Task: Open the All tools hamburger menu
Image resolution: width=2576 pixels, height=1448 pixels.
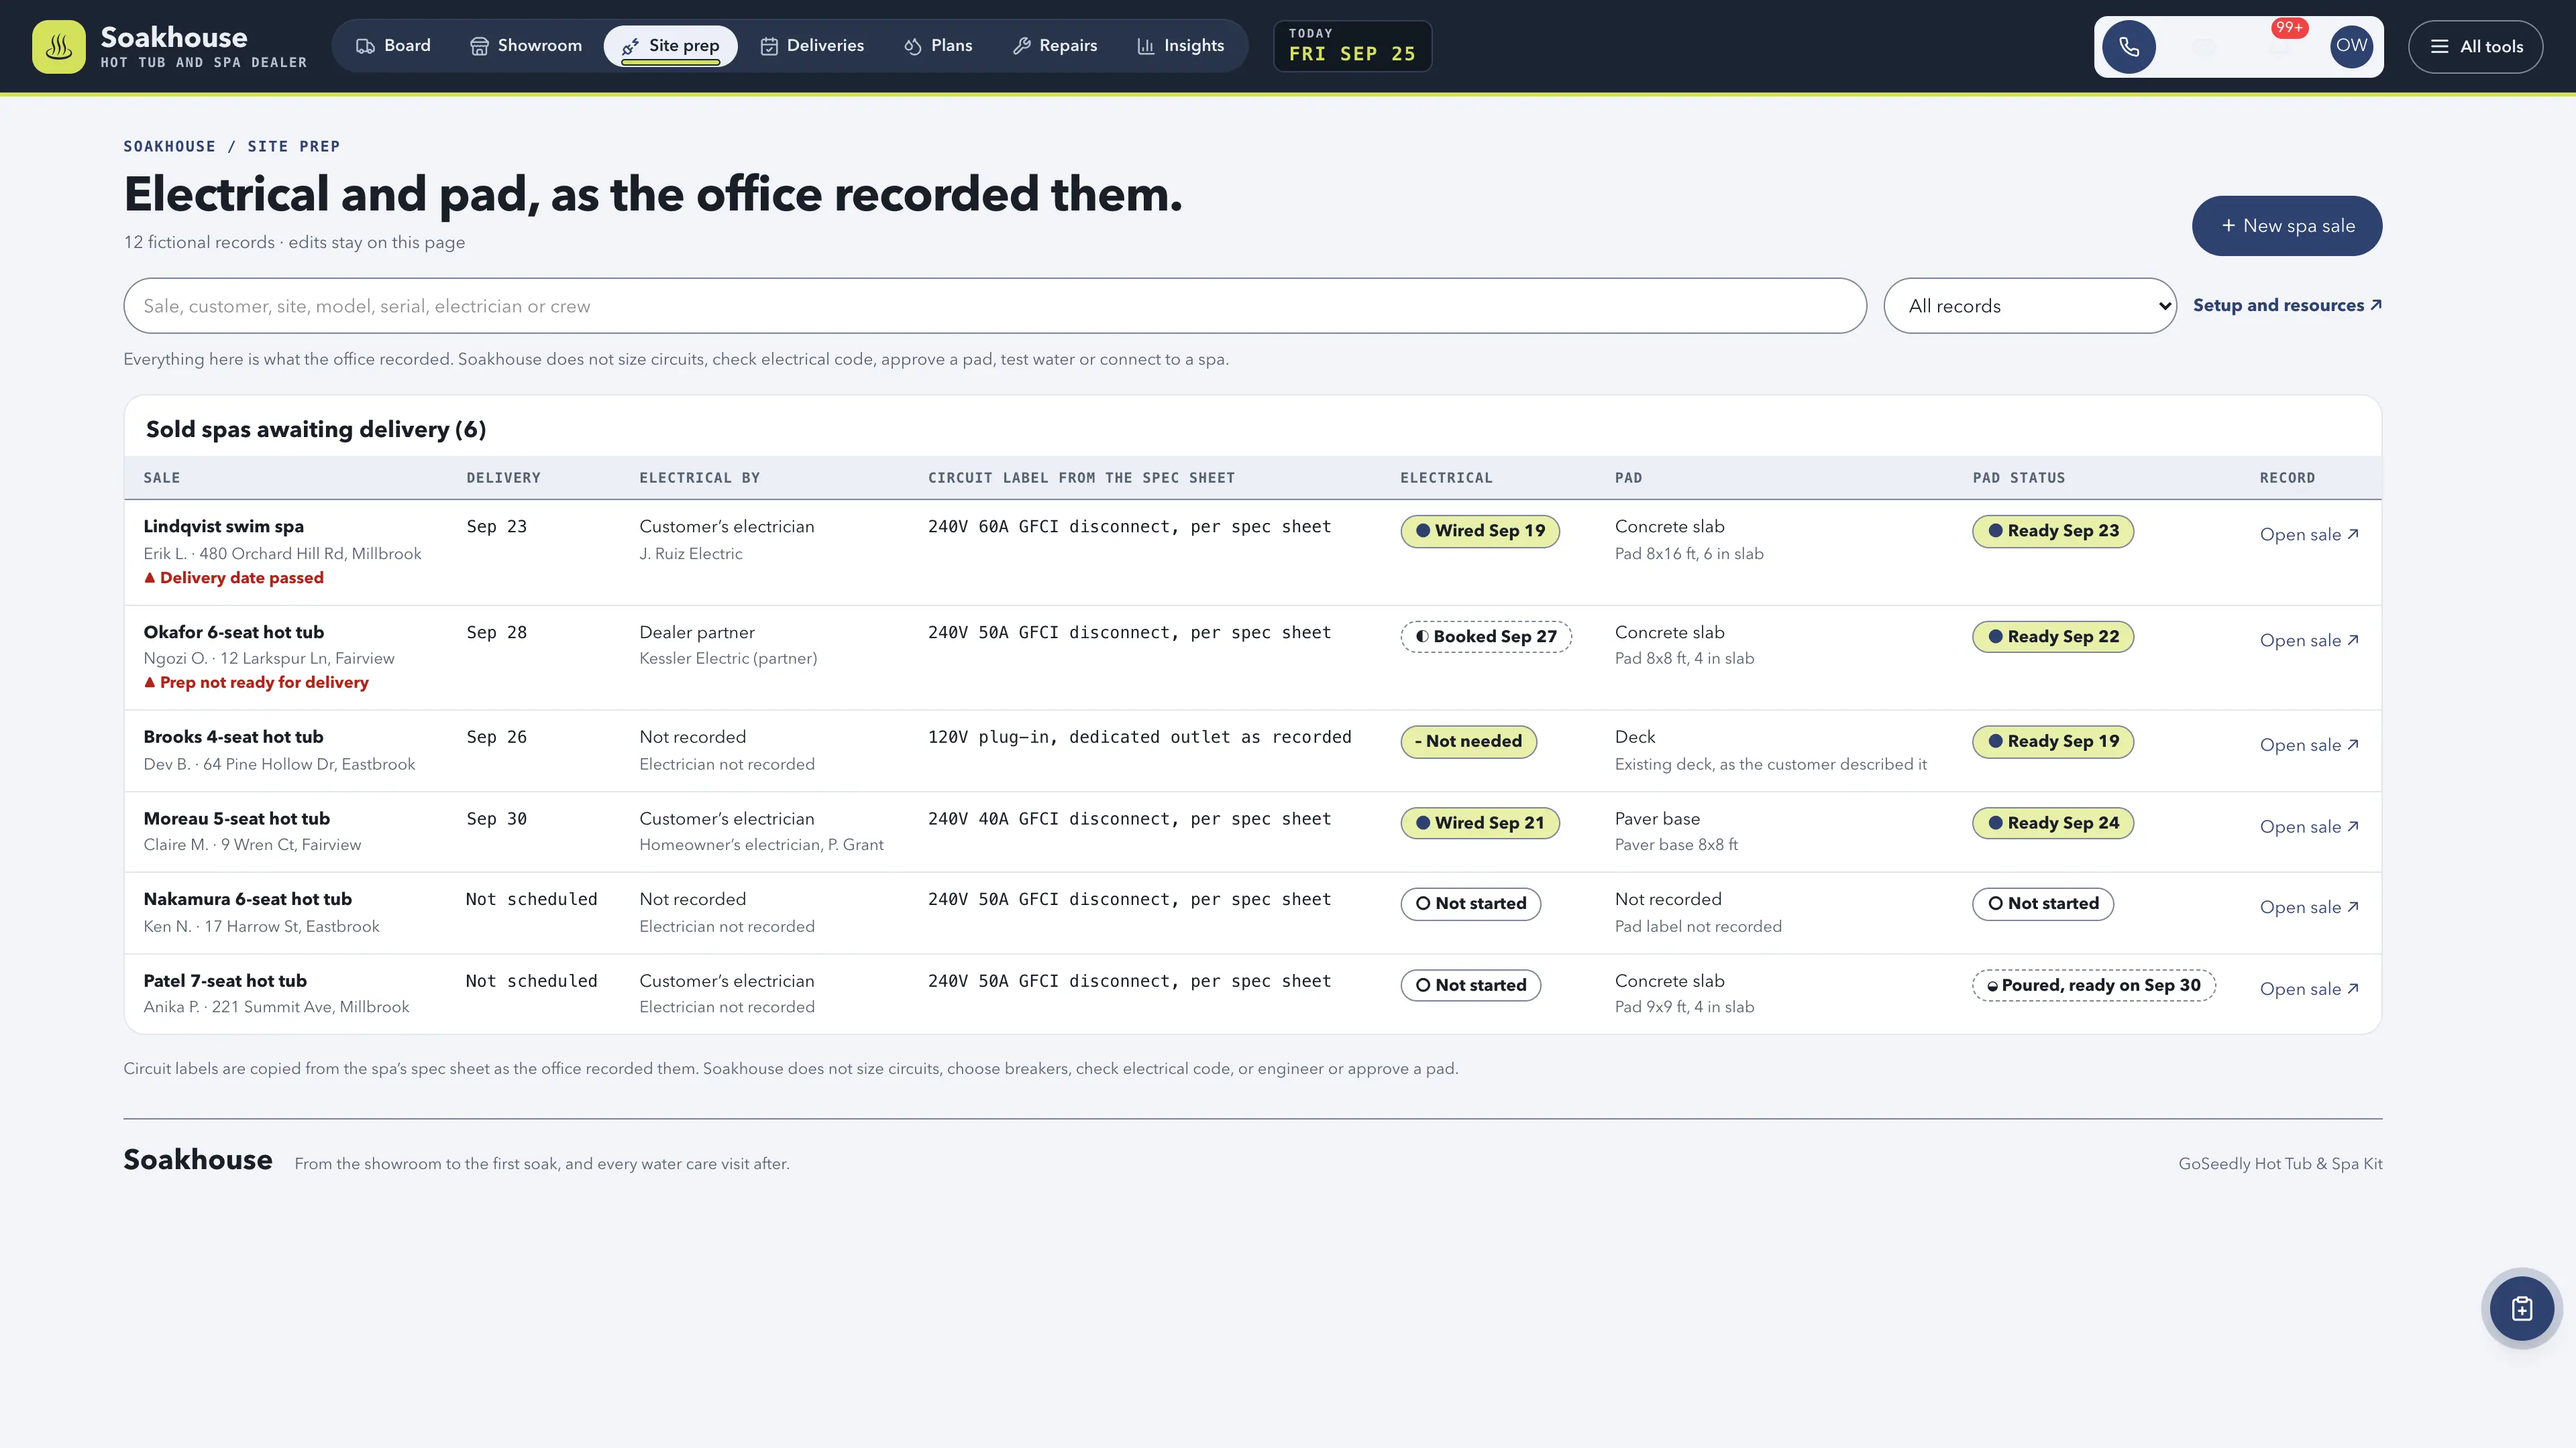Action: [x=2475, y=47]
